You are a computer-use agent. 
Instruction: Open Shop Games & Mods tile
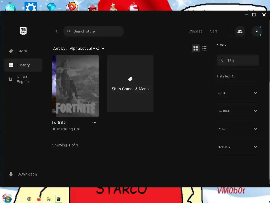(x=130, y=84)
